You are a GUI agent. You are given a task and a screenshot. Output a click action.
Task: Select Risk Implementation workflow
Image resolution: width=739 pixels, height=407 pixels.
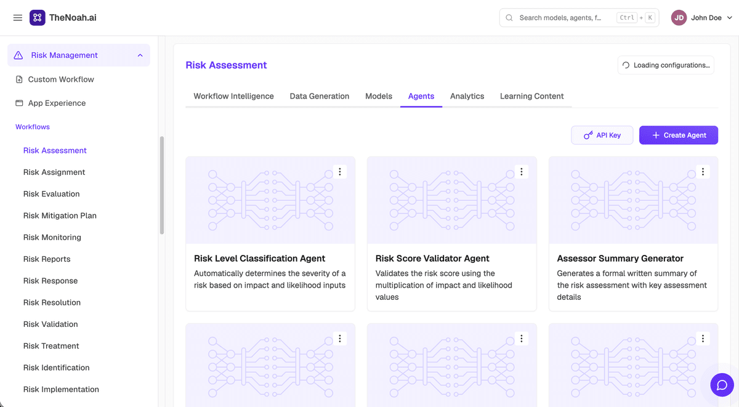(61, 389)
